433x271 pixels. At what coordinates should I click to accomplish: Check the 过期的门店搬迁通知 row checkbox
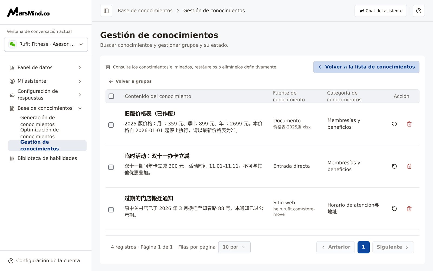coord(111,210)
